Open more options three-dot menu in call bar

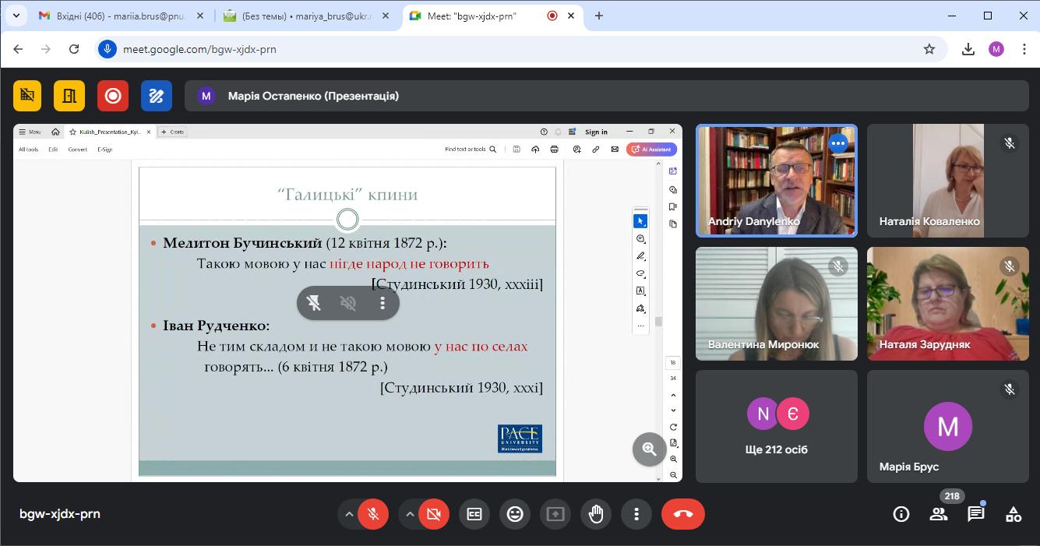click(636, 514)
